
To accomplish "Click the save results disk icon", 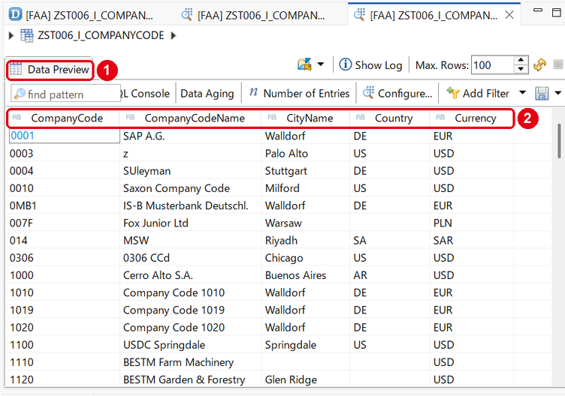I will click(542, 94).
